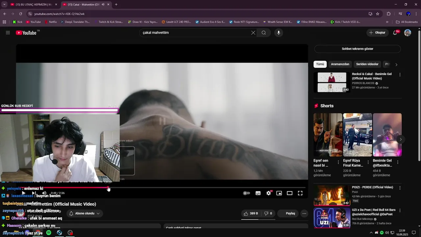The image size is (421, 237).
Task: Open Eşref Rüya Final Kame short
Action: 358,135
